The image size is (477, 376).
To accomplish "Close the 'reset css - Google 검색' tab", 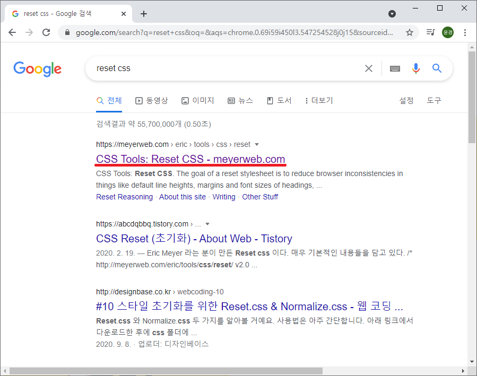I will coord(124,14).
